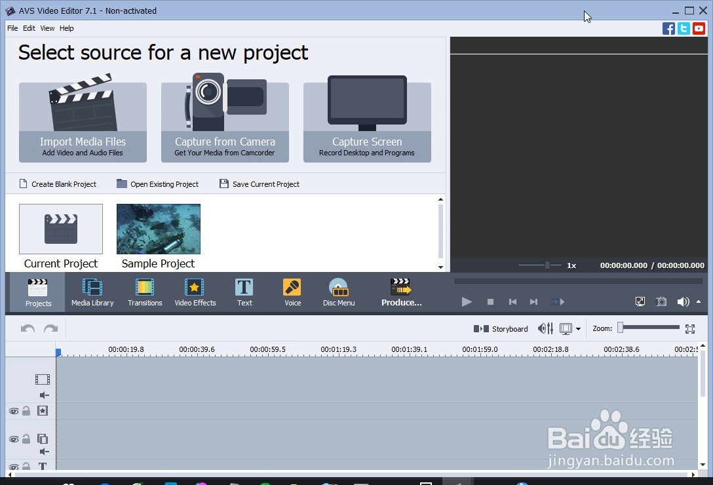The image size is (713, 485).
Task: Select the Sample Project thumbnail
Action: click(x=158, y=229)
